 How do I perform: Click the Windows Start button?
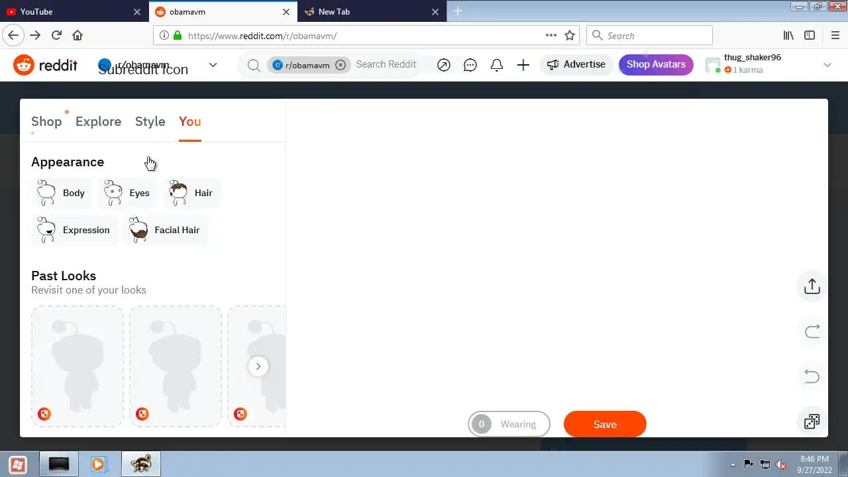[18, 464]
